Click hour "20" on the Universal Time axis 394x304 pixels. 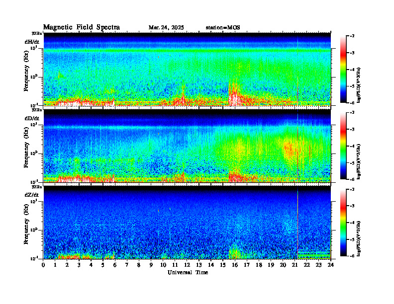pos(283,265)
